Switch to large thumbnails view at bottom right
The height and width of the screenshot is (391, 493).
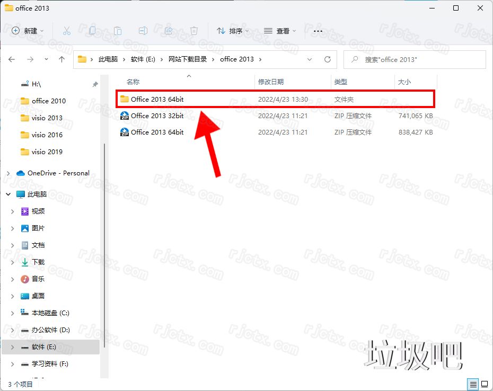(484, 384)
